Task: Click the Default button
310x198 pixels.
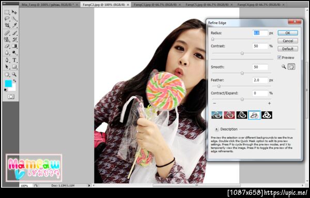Action: (288, 49)
